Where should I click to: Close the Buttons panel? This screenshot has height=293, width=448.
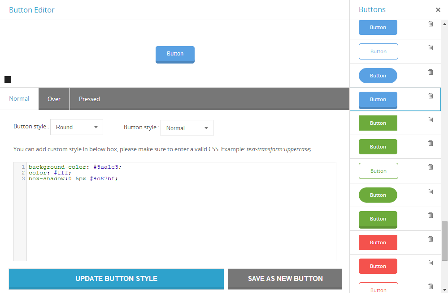(438, 10)
